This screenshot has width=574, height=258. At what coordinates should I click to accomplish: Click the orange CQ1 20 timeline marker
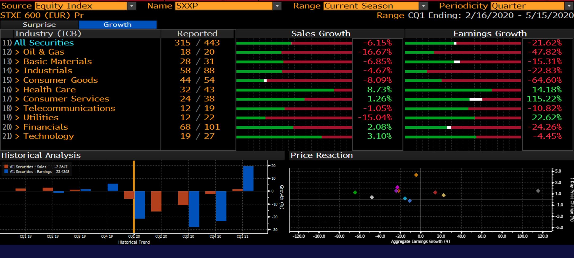click(134, 197)
